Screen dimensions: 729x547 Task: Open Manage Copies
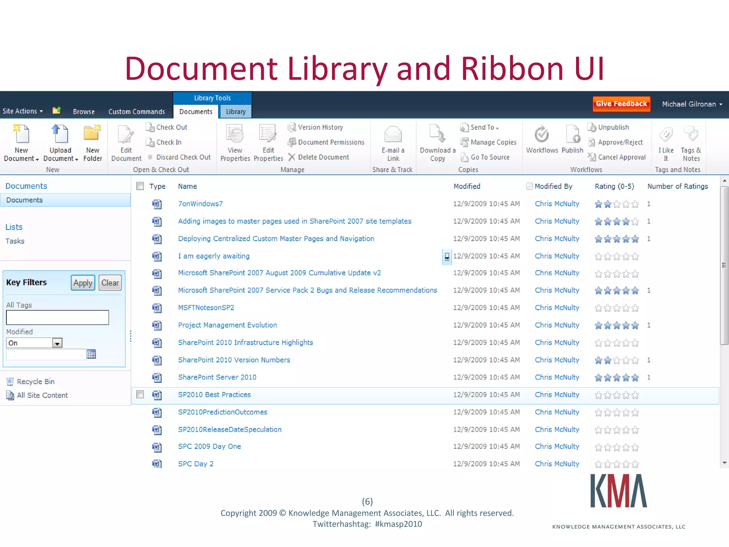click(488, 142)
